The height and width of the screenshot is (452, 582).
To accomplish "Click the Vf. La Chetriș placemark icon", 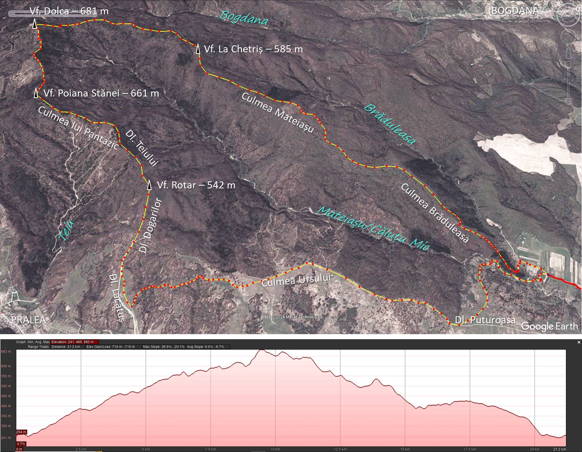I will click(198, 49).
